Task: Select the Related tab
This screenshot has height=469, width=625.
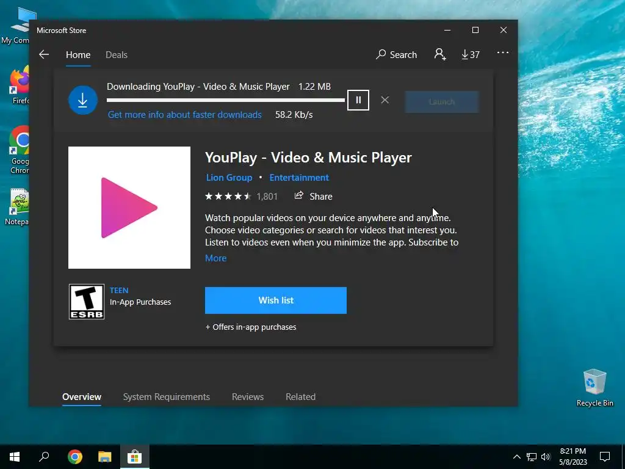Action: (x=300, y=397)
